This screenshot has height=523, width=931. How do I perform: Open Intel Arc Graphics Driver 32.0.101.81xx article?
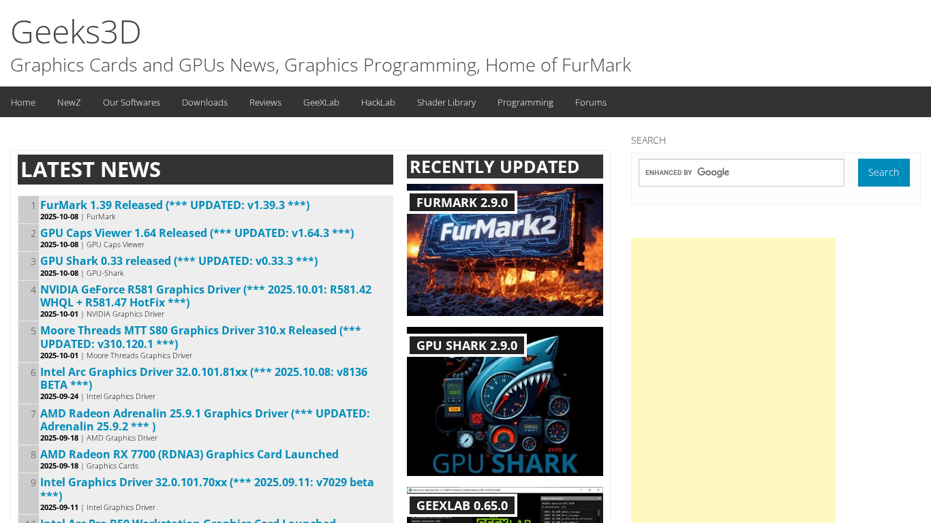tap(204, 378)
